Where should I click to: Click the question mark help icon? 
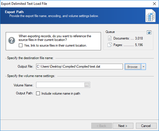pos(12,40)
